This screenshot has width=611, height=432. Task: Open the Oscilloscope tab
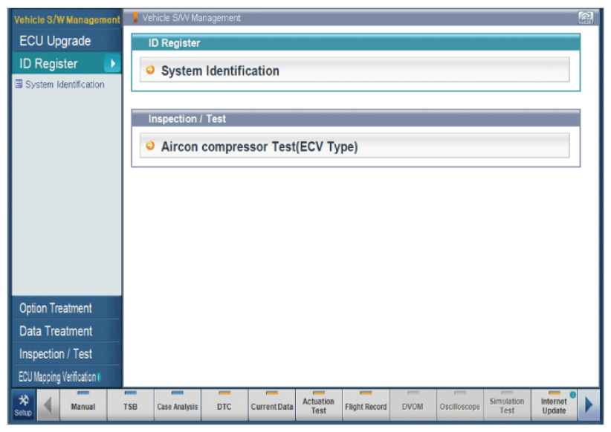pyautogui.click(x=460, y=405)
